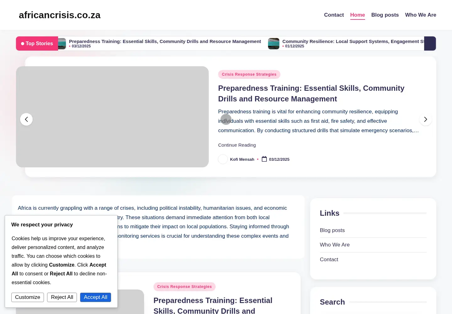The image size is (452, 314).
Task: Click the 03/12/2025 date in featured slide
Action: click(x=279, y=159)
